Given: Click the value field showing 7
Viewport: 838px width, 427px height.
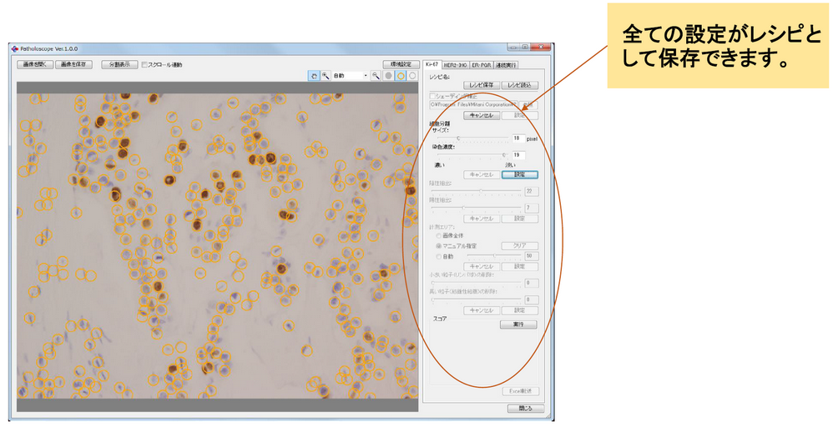Looking at the screenshot, I should 531,208.
